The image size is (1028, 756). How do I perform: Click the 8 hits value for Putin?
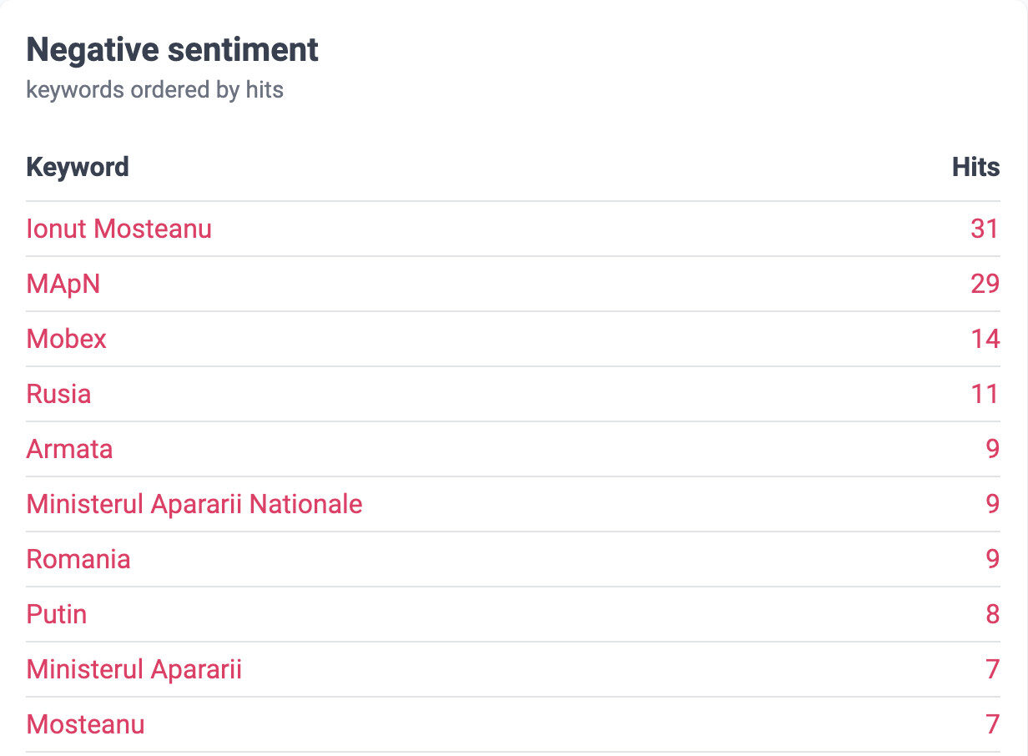(992, 614)
